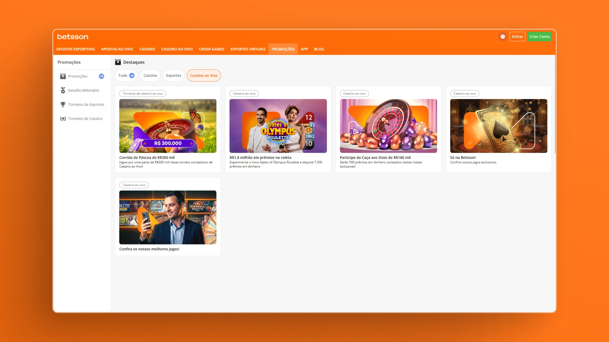
Task: Open 'Só na Betsson!' promotion title
Action: click(463, 158)
